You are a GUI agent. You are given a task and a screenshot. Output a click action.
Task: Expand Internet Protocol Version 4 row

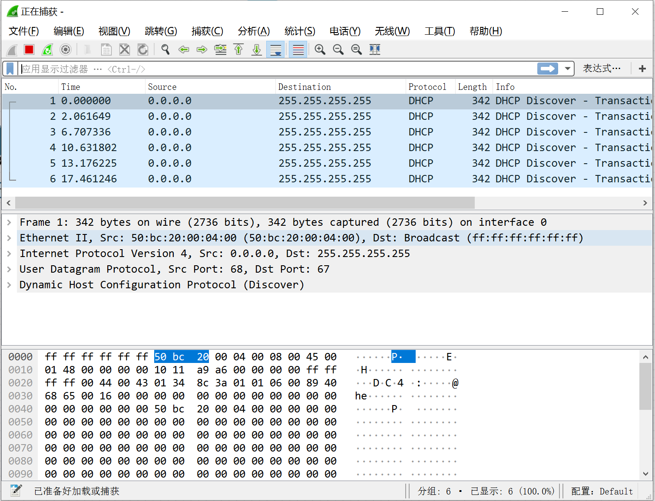9,254
